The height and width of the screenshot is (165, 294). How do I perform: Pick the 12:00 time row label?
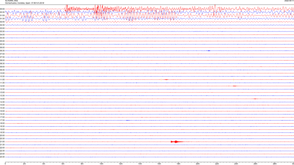point(2,86)
